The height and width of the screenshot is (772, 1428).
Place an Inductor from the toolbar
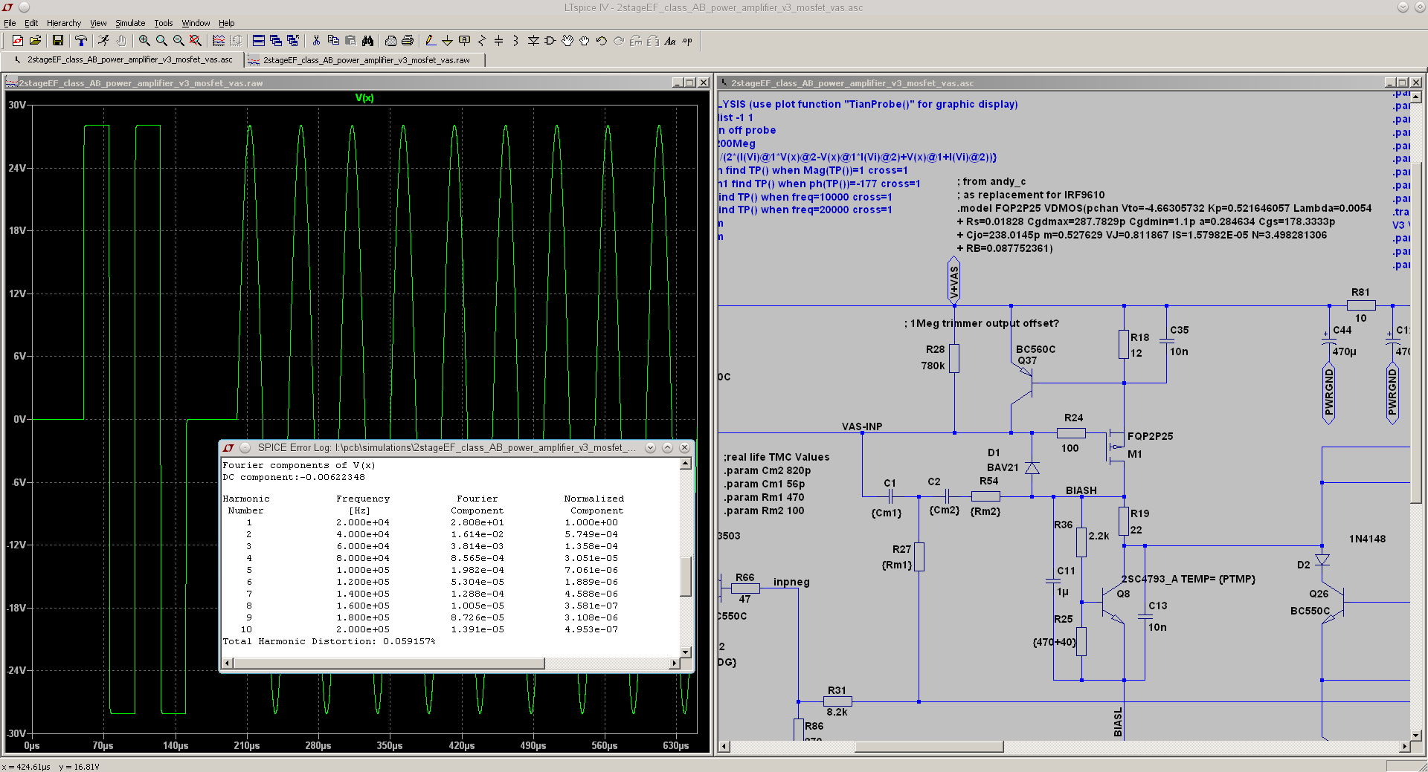(515, 41)
